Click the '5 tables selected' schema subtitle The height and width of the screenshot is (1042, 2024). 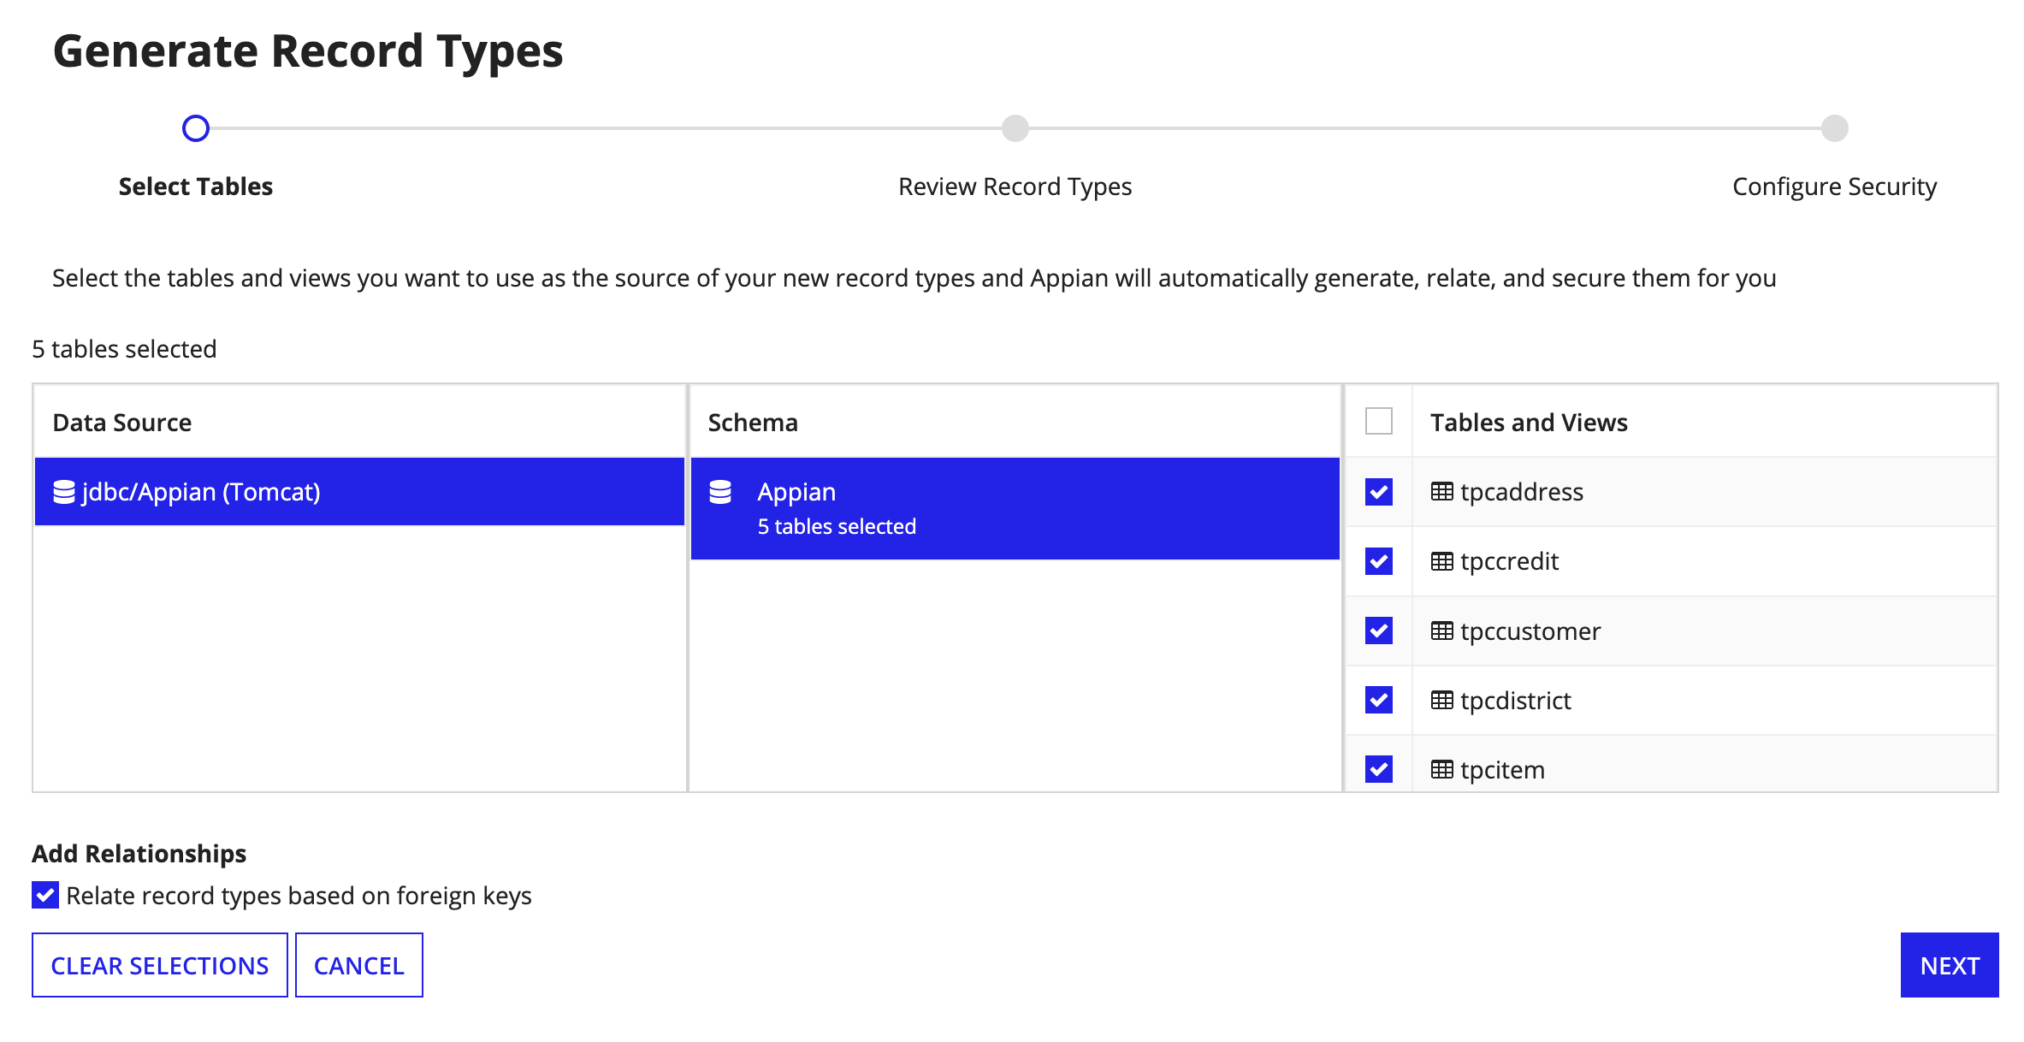tap(837, 526)
